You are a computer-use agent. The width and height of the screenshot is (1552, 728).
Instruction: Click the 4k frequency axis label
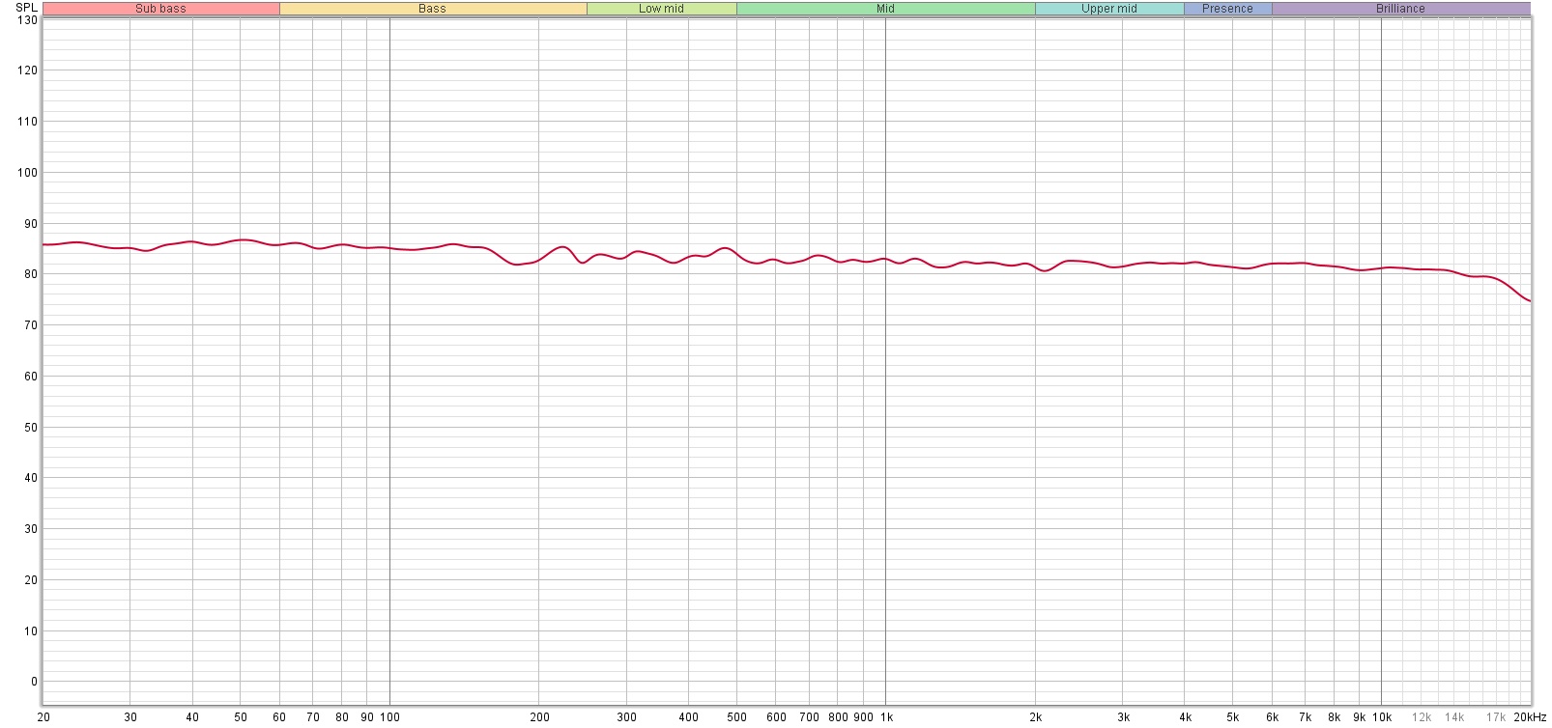click(x=1185, y=717)
